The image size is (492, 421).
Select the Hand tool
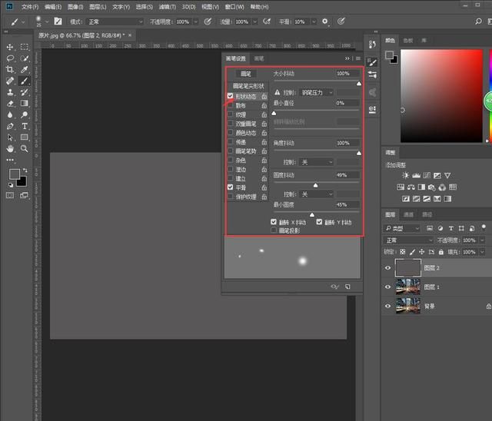10,148
